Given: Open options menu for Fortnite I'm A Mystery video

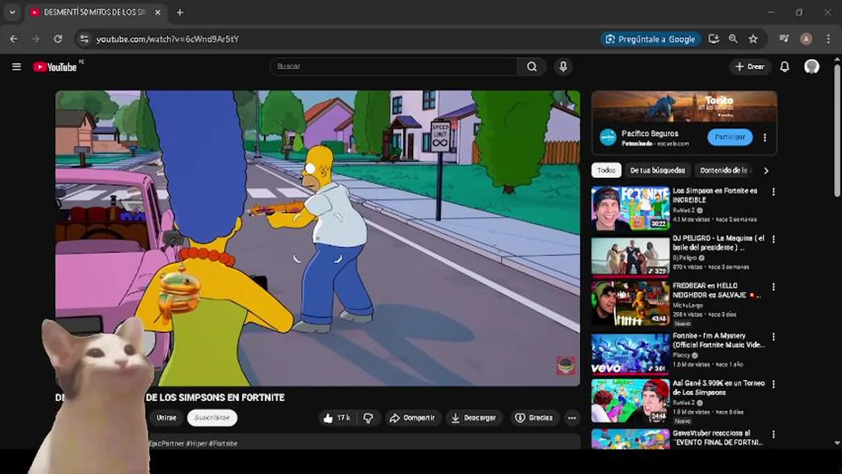Looking at the screenshot, I should (x=773, y=336).
